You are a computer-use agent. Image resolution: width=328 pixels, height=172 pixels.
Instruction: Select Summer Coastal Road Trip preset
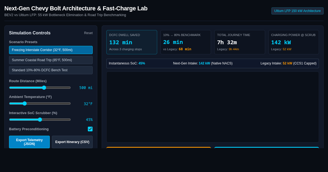coord(51,60)
